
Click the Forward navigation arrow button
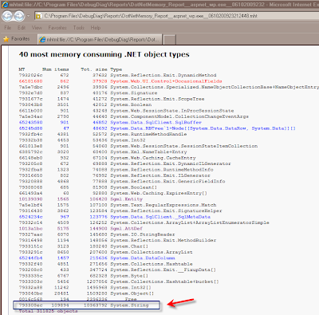tap(19, 16)
